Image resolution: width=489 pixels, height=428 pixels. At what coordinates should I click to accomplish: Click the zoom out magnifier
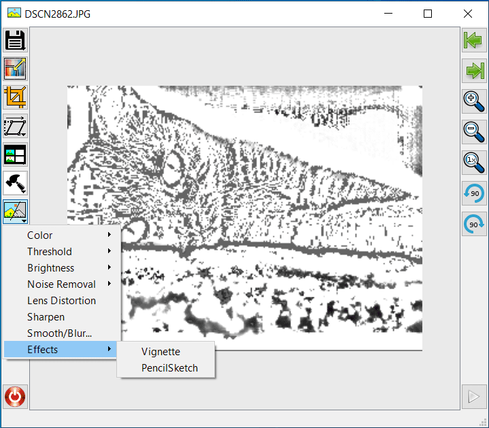pyautogui.click(x=474, y=132)
